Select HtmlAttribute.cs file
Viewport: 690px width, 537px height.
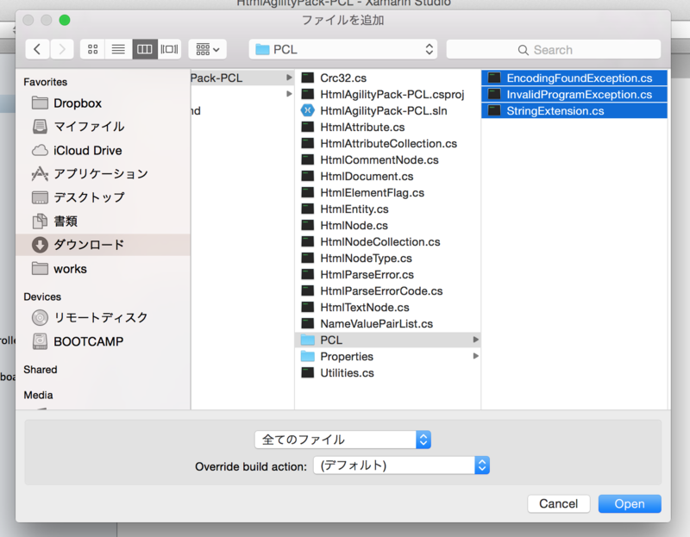point(387,127)
